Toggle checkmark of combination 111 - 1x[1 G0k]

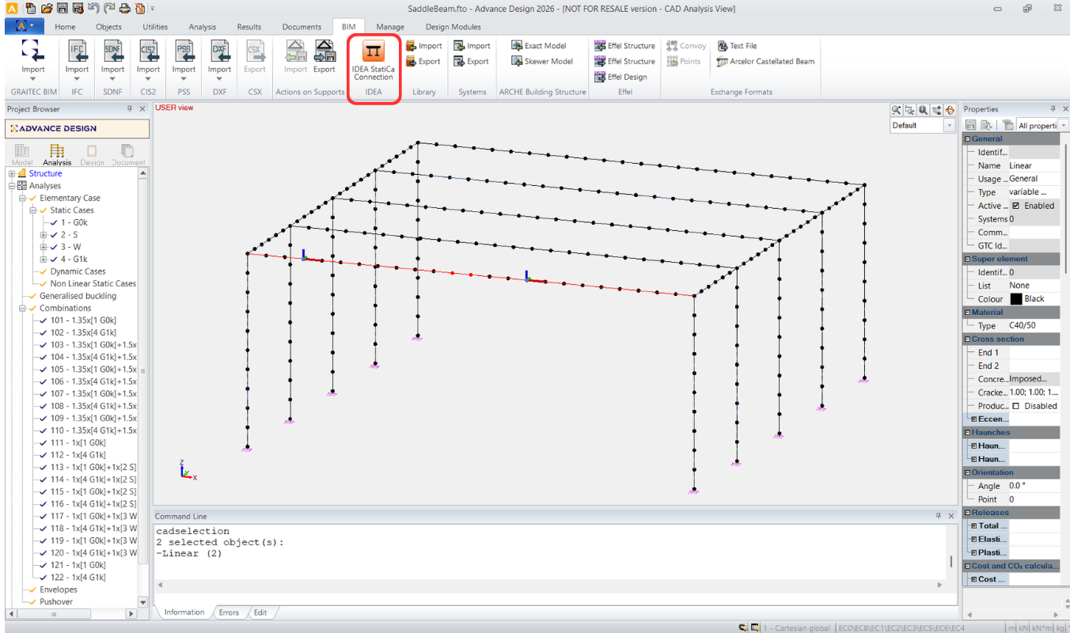click(44, 443)
